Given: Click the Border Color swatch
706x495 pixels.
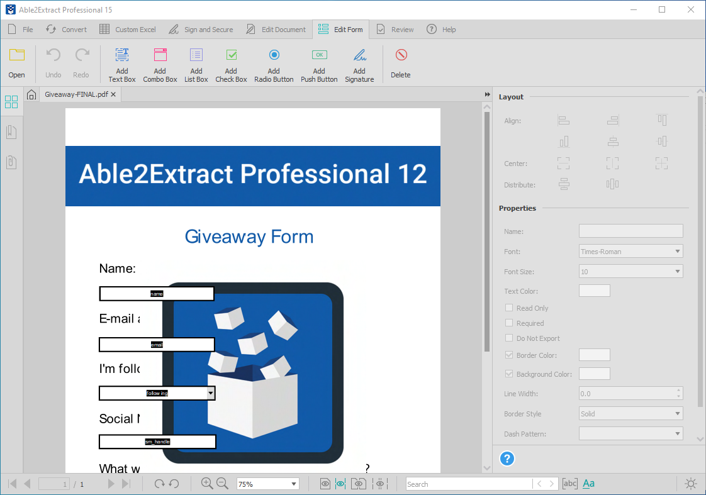Looking at the screenshot, I should (595, 355).
